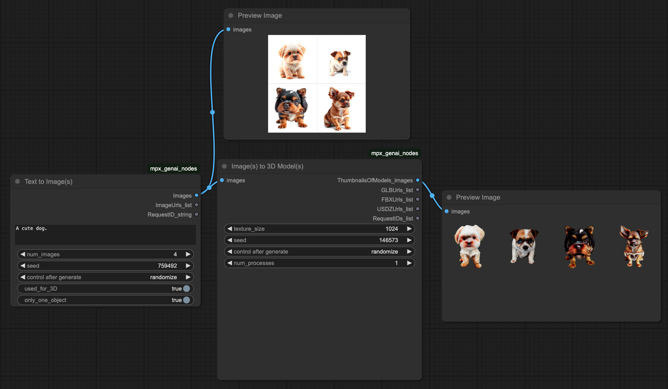The height and width of the screenshot is (389, 668).
Task: Decrease Text to Image seed 759492
Action: pyautogui.click(x=23, y=266)
